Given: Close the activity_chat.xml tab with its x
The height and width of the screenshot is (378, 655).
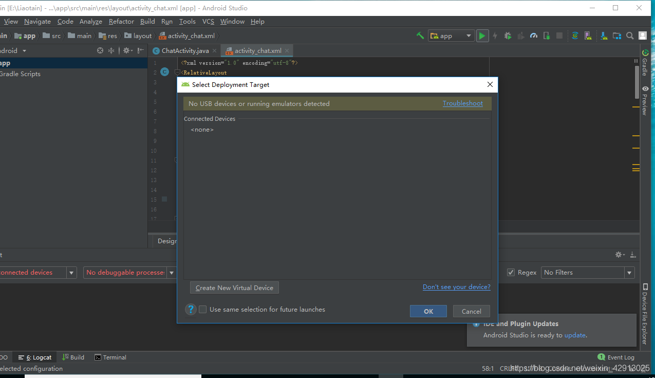Looking at the screenshot, I should [x=288, y=51].
